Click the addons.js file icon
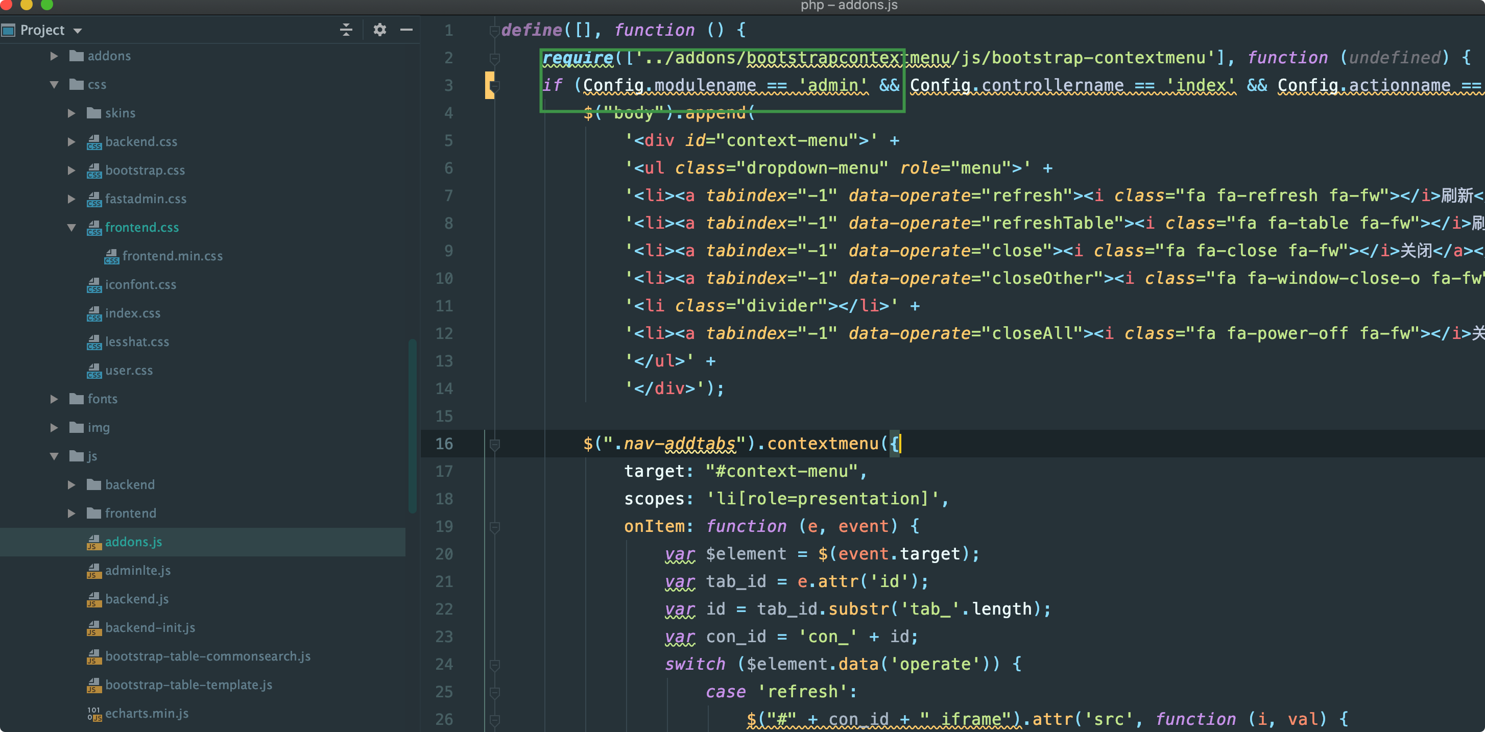 coord(94,542)
